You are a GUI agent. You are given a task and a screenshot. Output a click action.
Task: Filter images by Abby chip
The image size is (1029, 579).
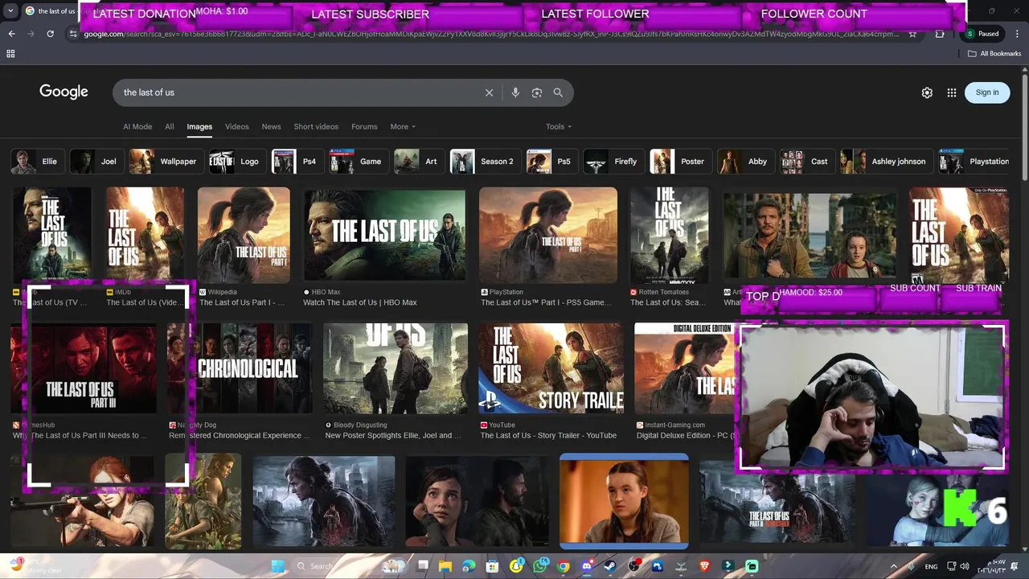tap(746, 162)
